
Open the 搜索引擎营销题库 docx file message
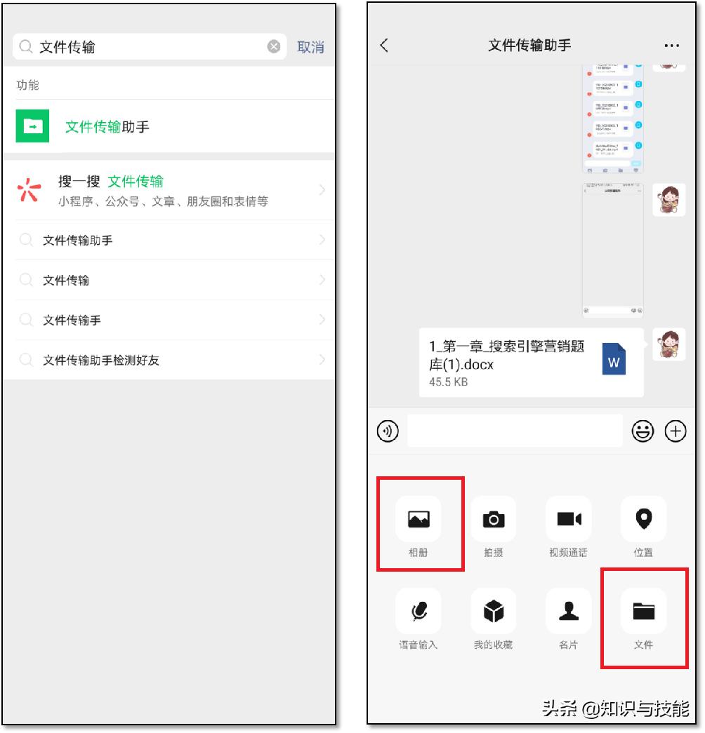click(x=530, y=361)
